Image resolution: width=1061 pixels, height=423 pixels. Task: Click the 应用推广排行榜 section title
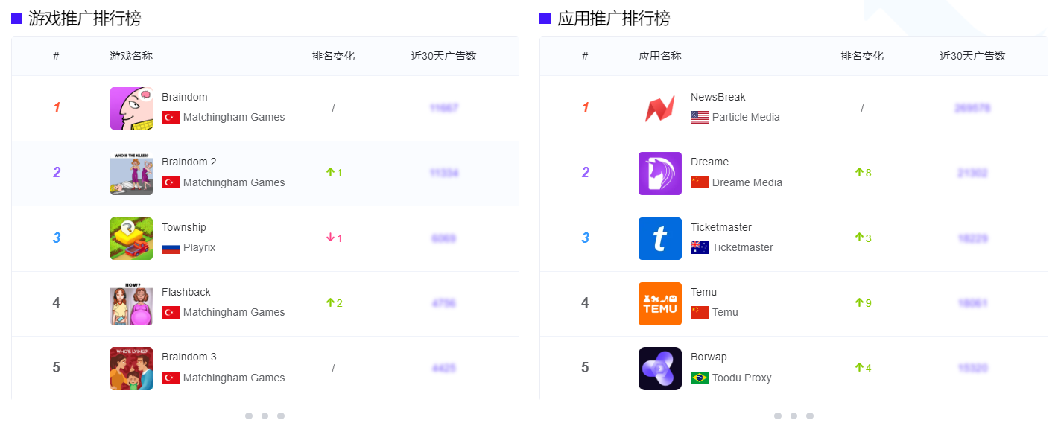click(614, 19)
